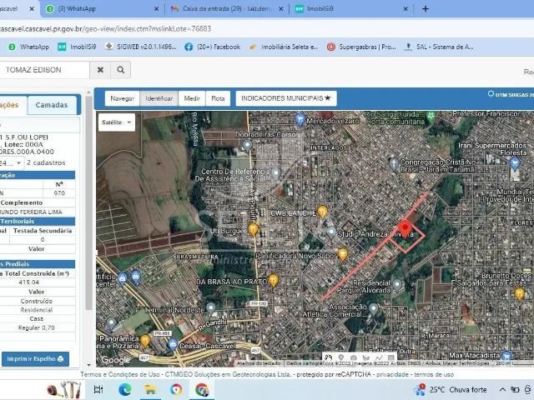
Task: Click the browser address bar URL
Action: click(x=106, y=29)
